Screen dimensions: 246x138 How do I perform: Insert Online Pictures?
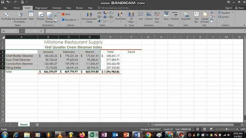pos(49,17)
